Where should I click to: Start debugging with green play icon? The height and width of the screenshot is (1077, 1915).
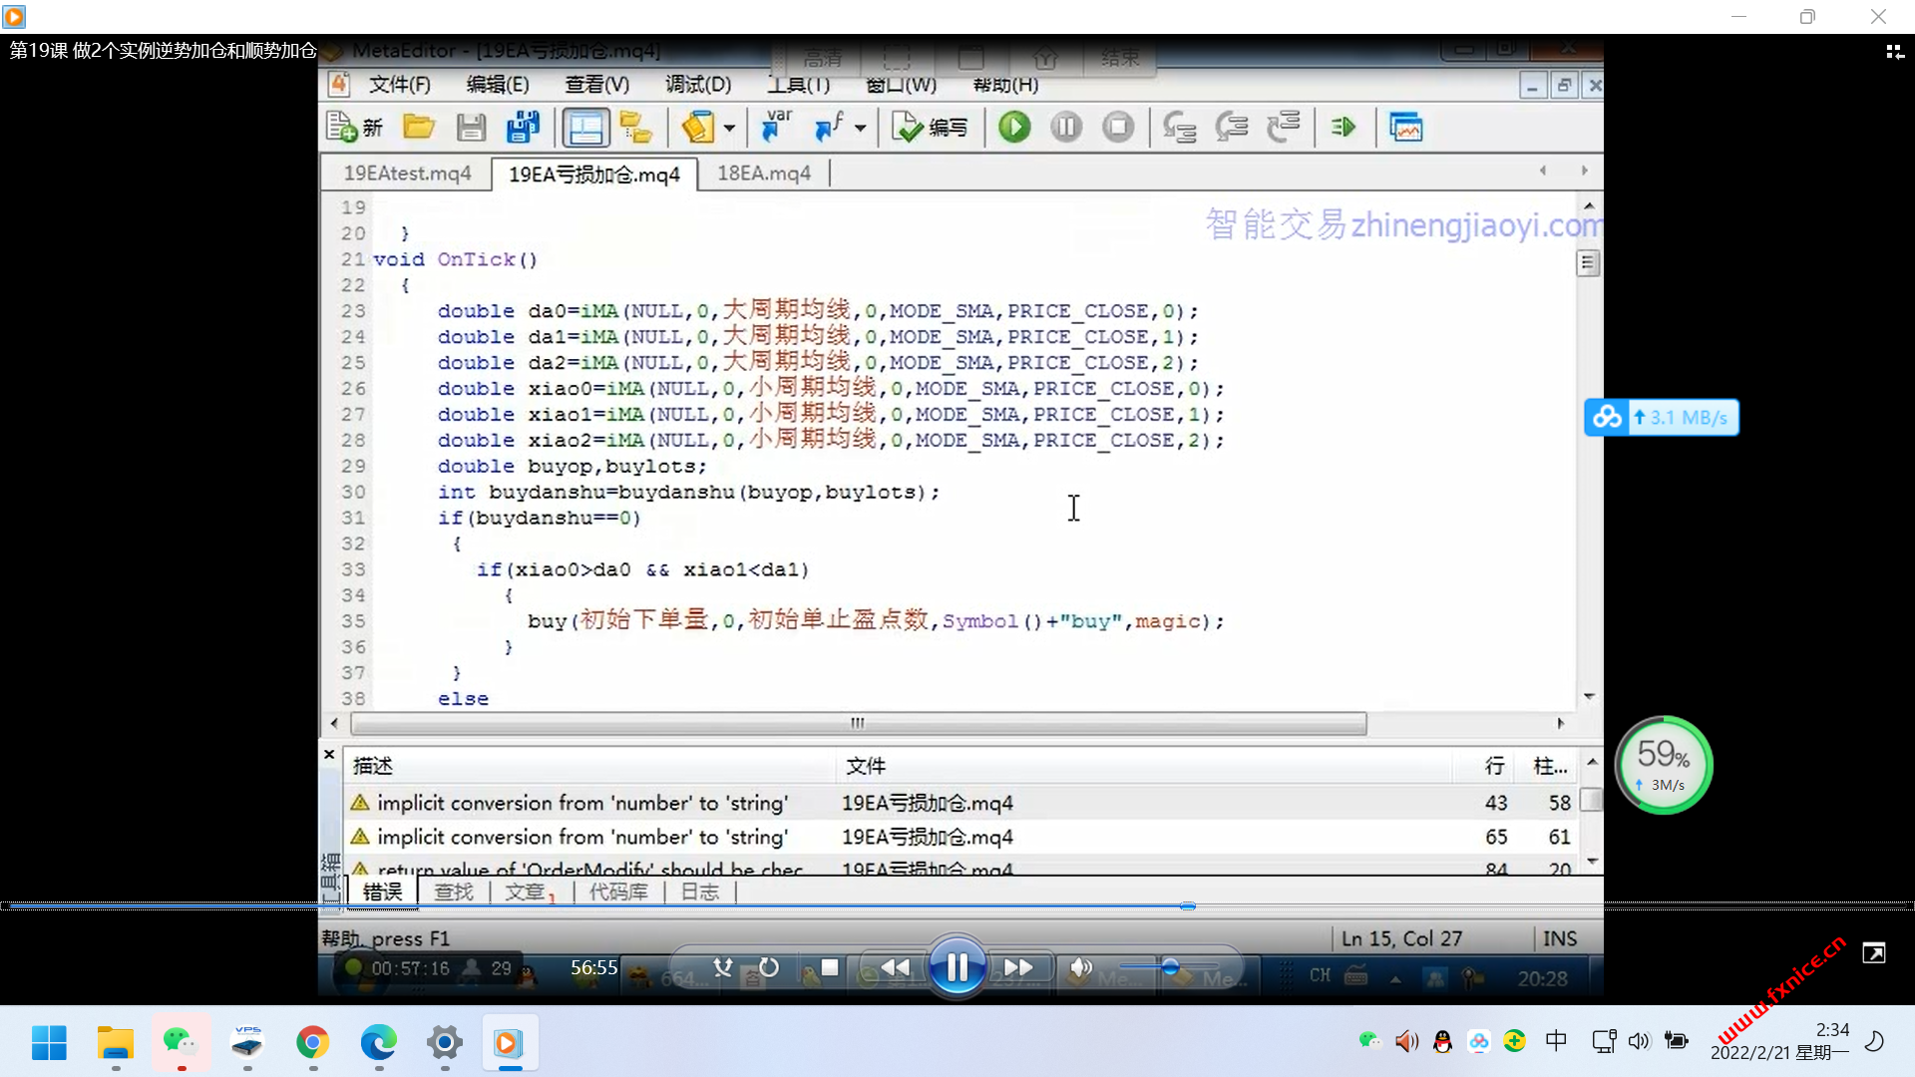click(1014, 128)
